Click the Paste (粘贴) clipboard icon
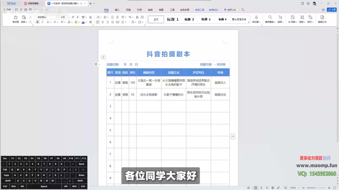This screenshot has height=190, width=339. point(23,17)
